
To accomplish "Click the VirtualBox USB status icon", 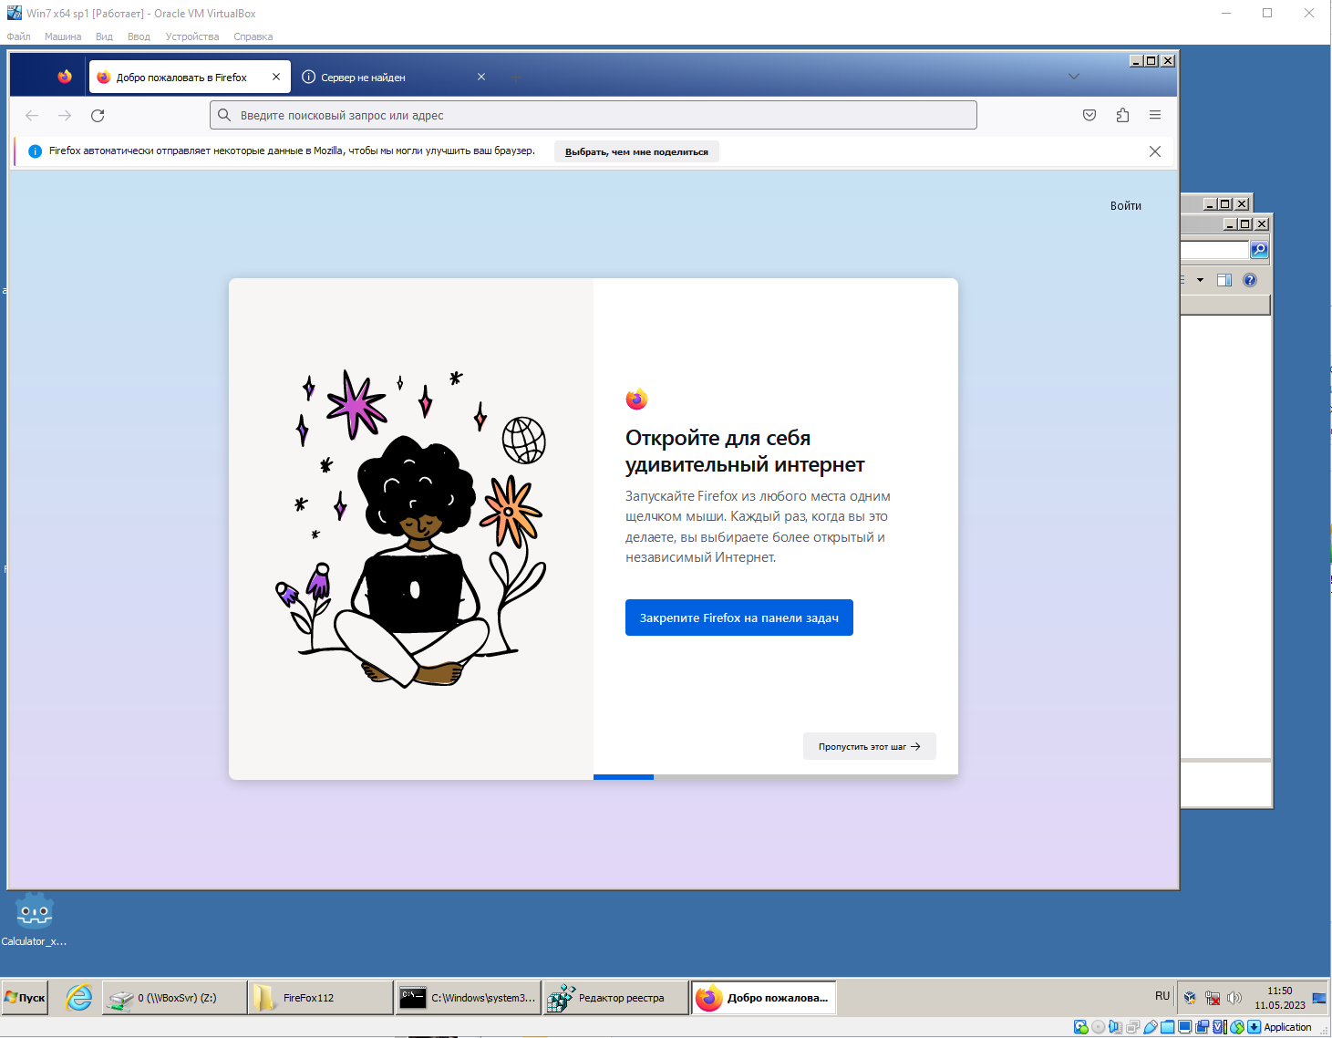I will click(1151, 1027).
